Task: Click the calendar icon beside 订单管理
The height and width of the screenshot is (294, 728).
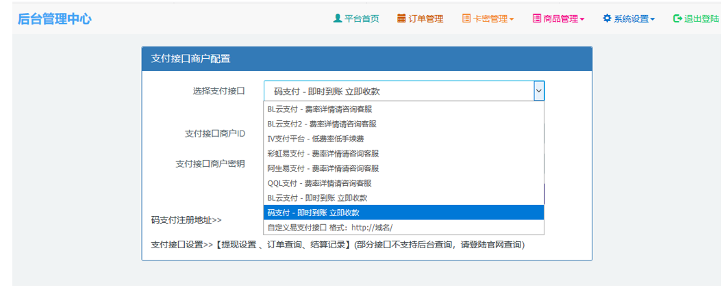Action: tap(401, 18)
